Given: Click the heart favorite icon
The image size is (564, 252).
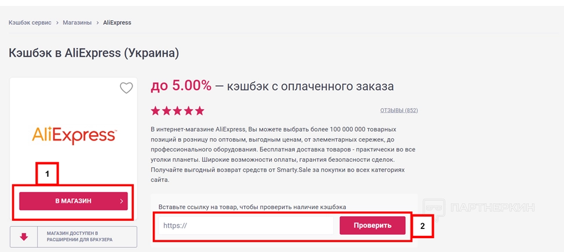Looking at the screenshot, I should (x=126, y=88).
